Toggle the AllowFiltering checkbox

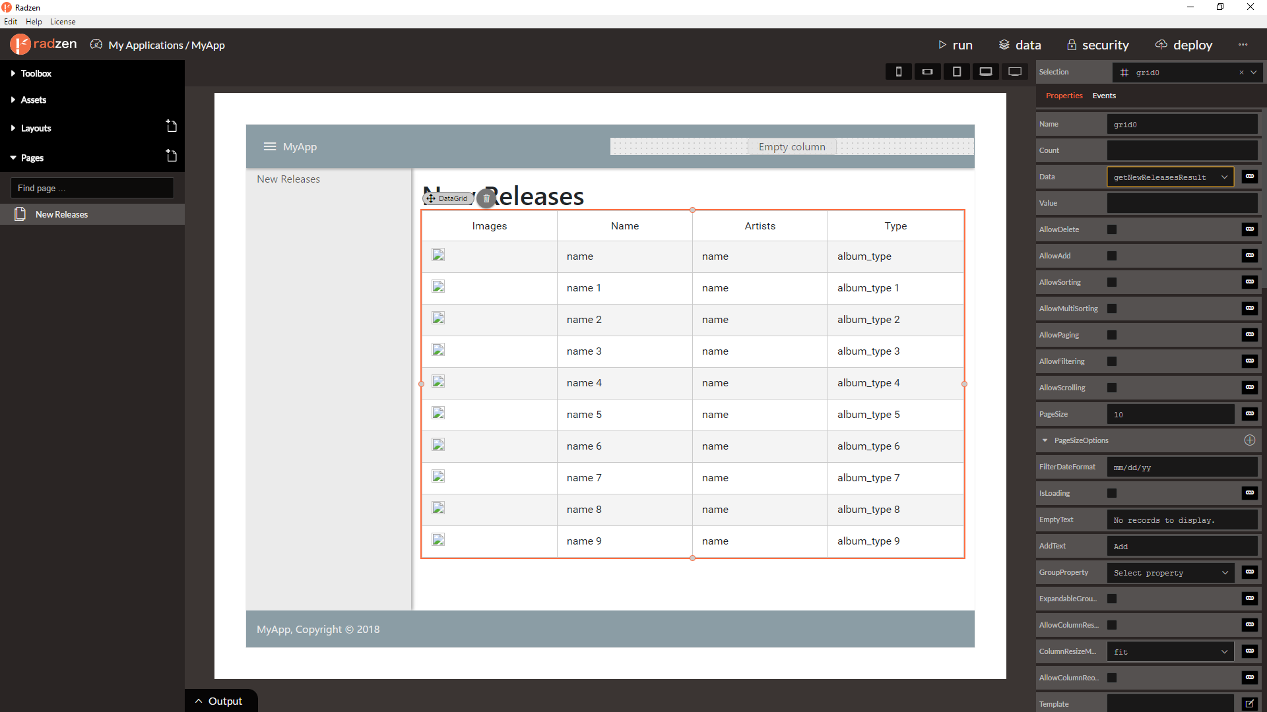(1112, 361)
